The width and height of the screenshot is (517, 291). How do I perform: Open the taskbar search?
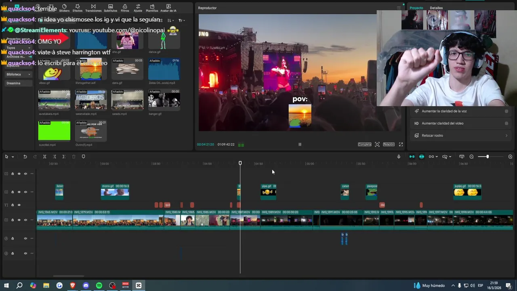[x=19, y=285]
